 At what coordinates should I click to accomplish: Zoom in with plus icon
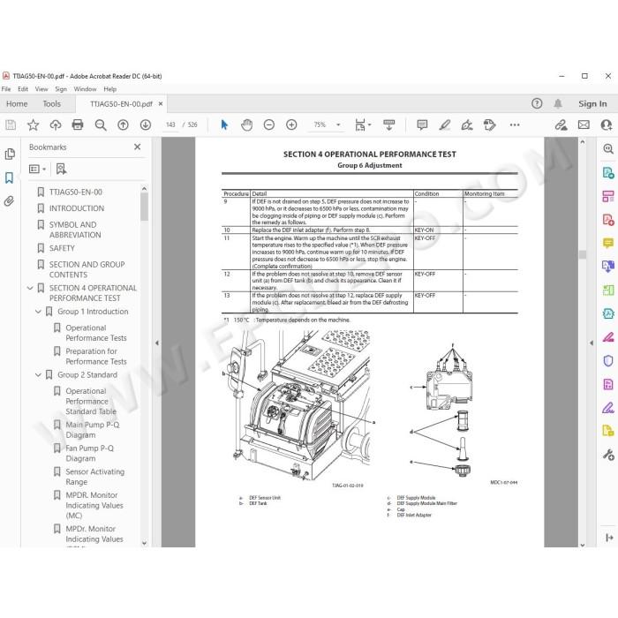tap(291, 125)
